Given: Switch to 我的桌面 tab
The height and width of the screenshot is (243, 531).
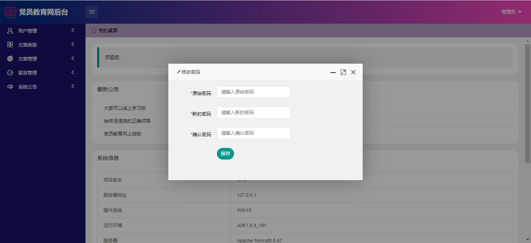Looking at the screenshot, I should coord(105,30).
